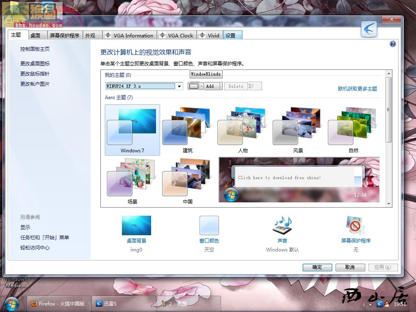416x312 pixels.
Task: Click the Delete button
Action: click(x=236, y=86)
